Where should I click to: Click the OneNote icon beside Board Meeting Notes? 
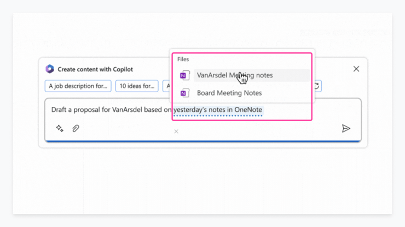184,93
